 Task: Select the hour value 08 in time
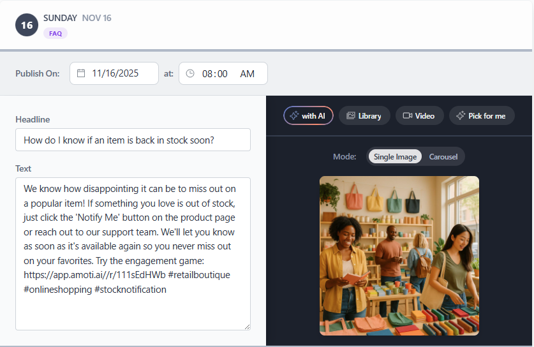pos(207,73)
